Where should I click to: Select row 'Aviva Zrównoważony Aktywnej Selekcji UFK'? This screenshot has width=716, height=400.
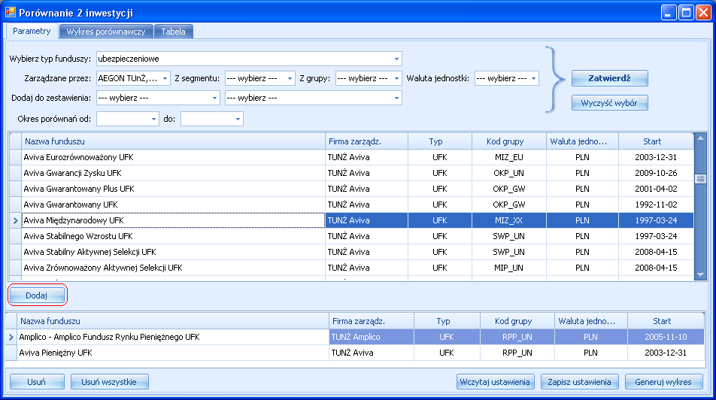[x=350, y=268]
